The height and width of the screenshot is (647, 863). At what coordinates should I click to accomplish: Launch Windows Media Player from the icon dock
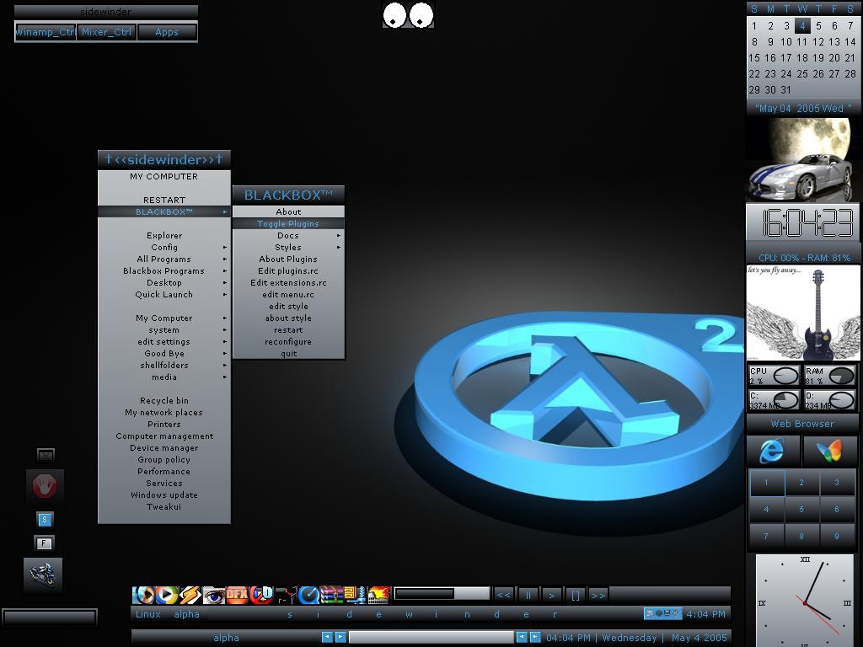pos(166,595)
